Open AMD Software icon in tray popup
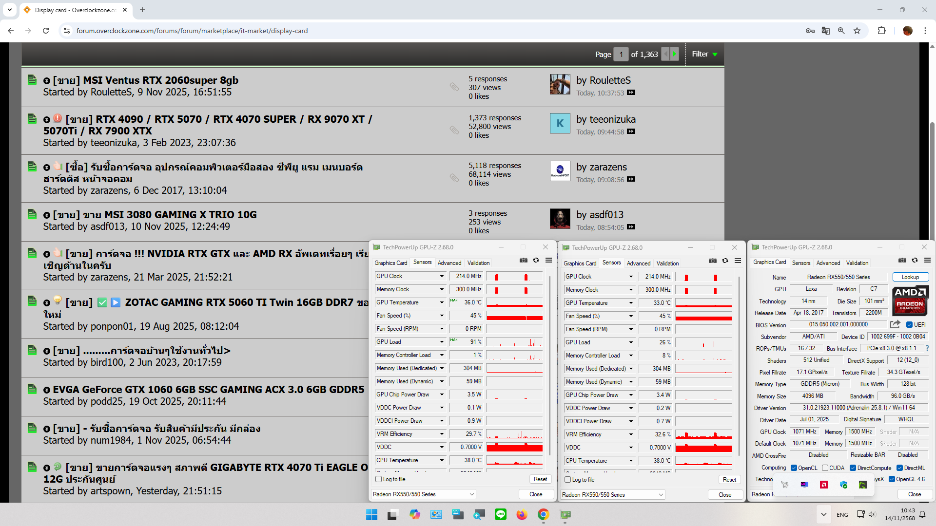Image resolution: width=936 pixels, height=526 pixels. point(824,485)
